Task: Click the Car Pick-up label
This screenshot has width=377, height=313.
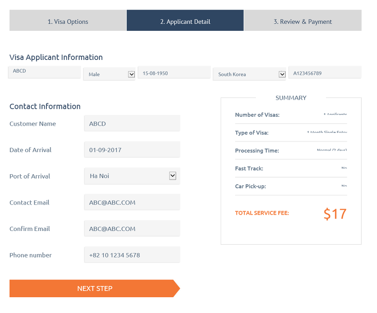Action: [251, 186]
